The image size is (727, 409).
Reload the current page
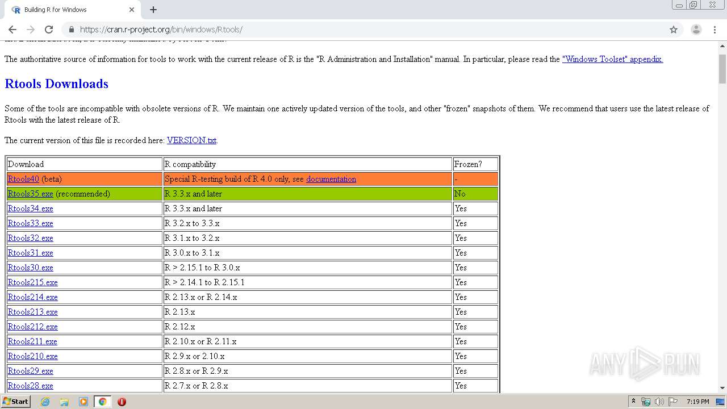point(49,30)
